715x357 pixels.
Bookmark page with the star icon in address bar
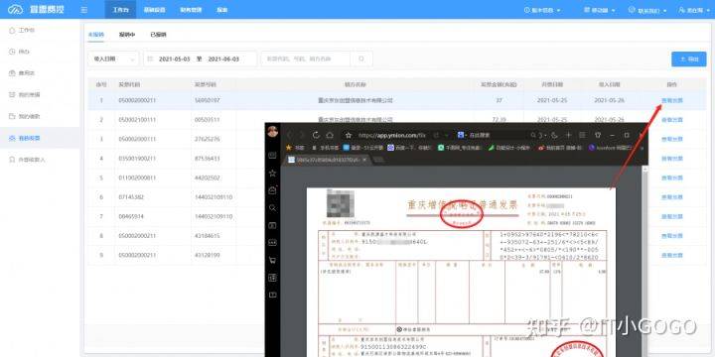pos(349,135)
